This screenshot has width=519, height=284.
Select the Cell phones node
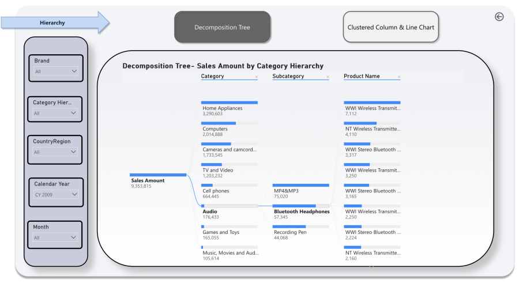[x=229, y=191]
